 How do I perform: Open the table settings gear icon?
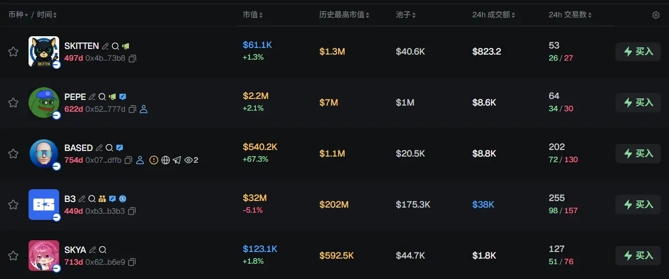(x=656, y=15)
